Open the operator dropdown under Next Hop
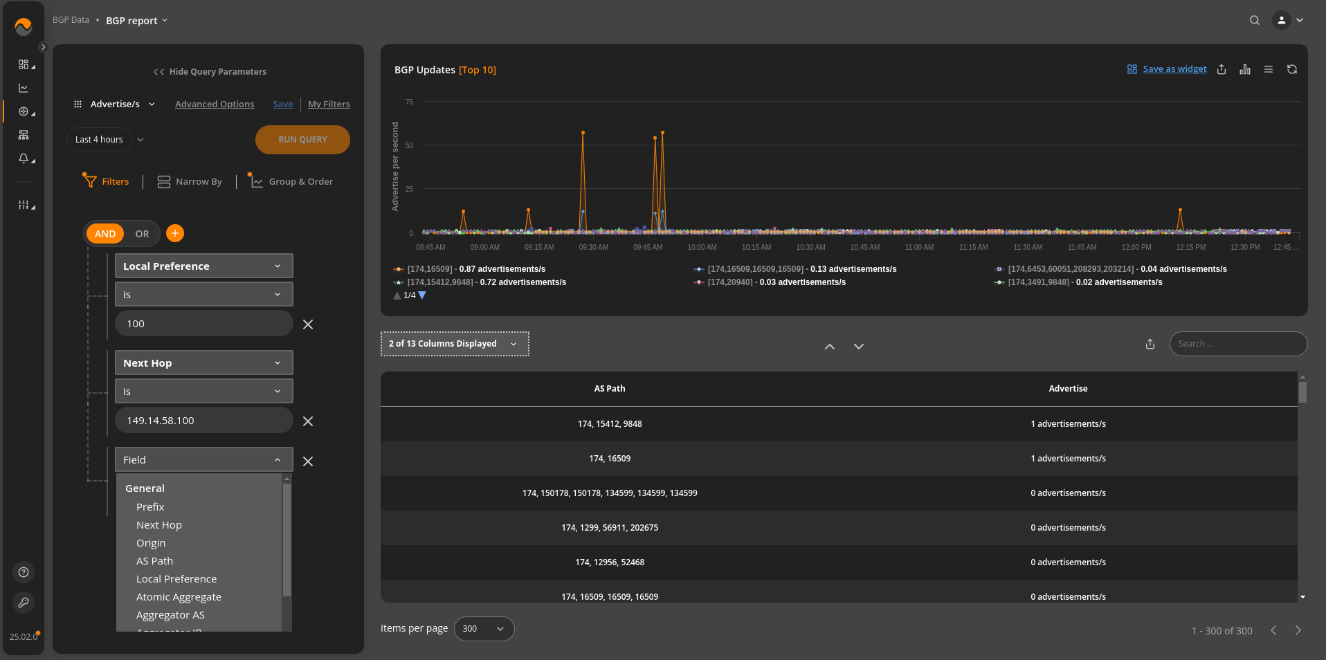The height and width of the screenshot is (660, 1326). (x=204, y=391)
